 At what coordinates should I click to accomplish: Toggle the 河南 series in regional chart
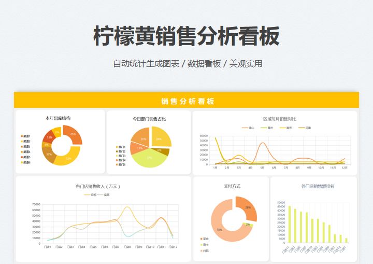click(x=305, y=128)
